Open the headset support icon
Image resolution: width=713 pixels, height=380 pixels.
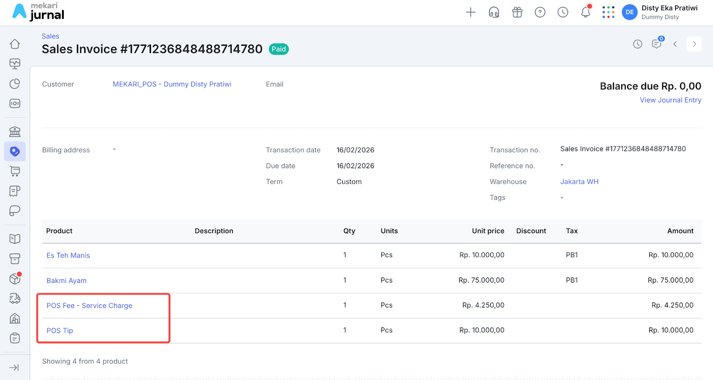494,12
